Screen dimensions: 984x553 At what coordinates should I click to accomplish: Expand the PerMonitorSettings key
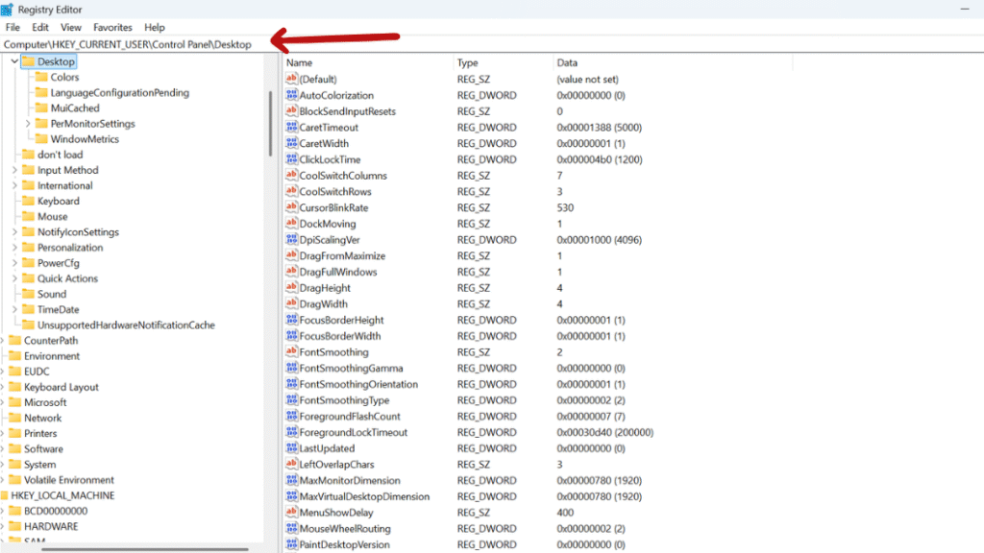(28, 124)
